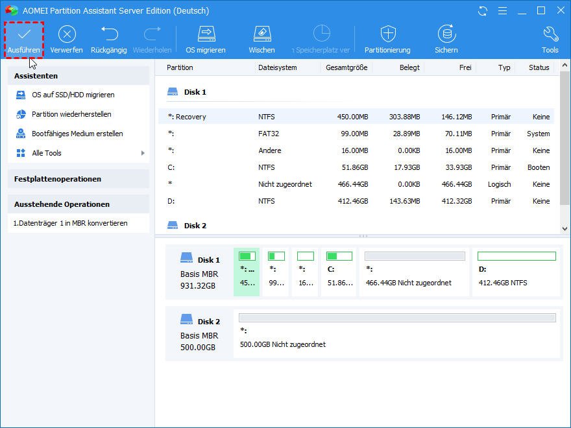
Task: Select the C: NTFS partition row
Action: (357, 167)
